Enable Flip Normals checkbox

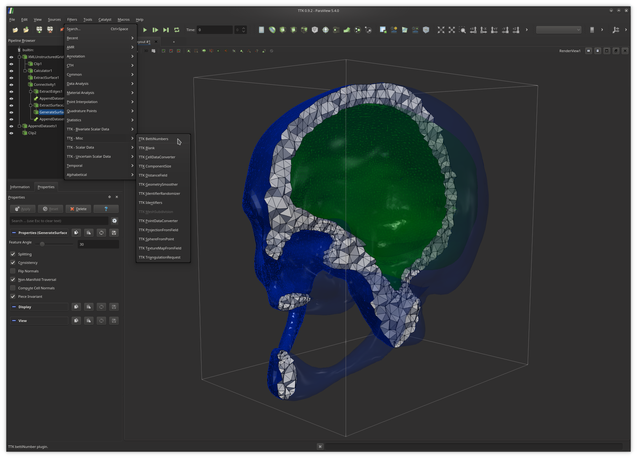coord(13,271)
